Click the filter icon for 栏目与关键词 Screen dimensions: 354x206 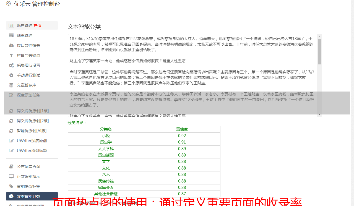pos(11,55)
